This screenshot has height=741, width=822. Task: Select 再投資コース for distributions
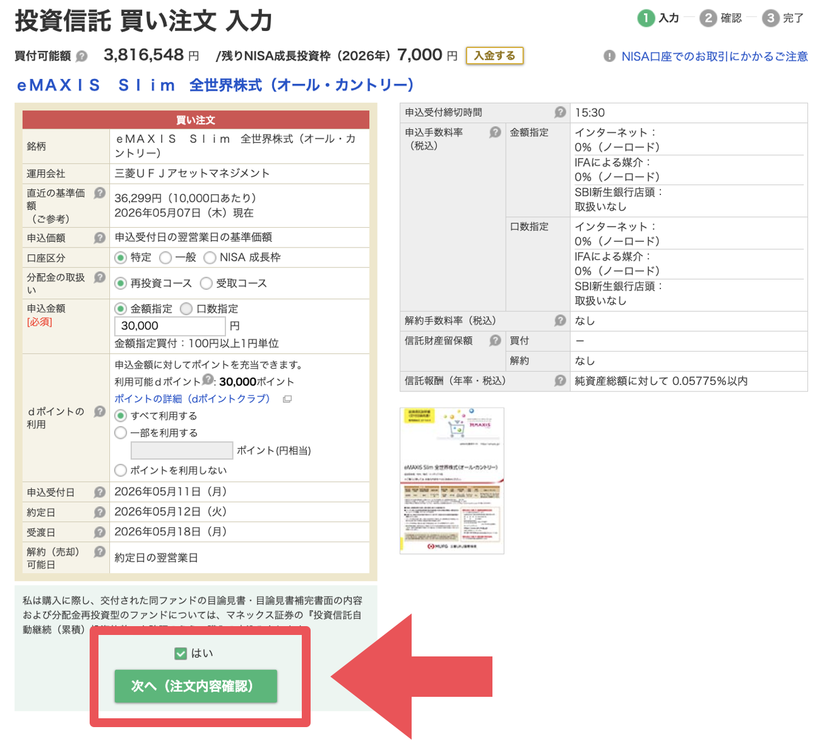coord(121,283)
